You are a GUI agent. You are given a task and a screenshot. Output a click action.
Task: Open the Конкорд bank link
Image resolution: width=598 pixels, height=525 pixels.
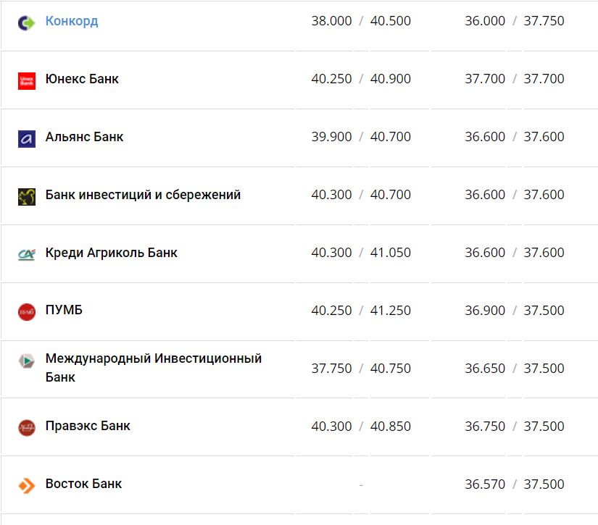72,20
